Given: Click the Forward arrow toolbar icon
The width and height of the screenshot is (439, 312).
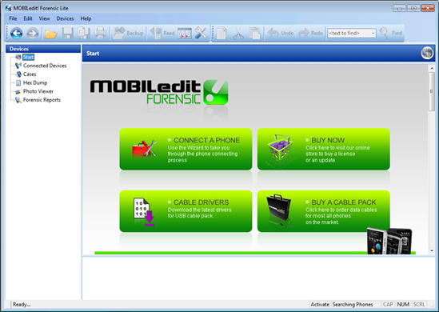Looking at the screenshot, I should tap(33, 33).
